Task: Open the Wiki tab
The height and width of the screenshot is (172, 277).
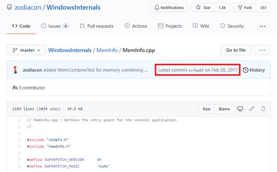Action: click(x=201, y=26)
